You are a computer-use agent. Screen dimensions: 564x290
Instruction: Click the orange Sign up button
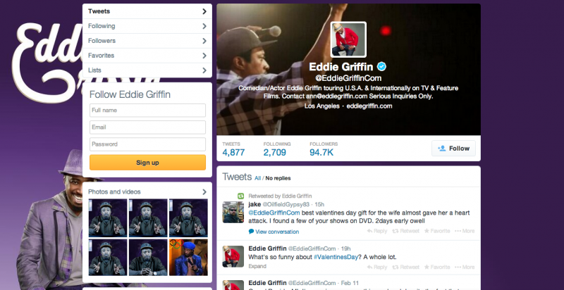[x=147, y=163]
